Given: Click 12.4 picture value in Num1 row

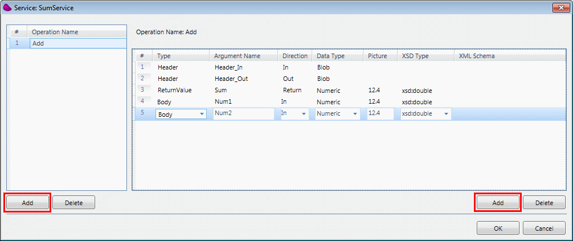Looking at the screenshot, I should click(374, 101).
